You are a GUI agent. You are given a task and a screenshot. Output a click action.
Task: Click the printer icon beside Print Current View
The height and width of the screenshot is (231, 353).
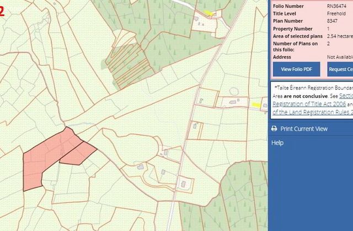coord(274,129)
